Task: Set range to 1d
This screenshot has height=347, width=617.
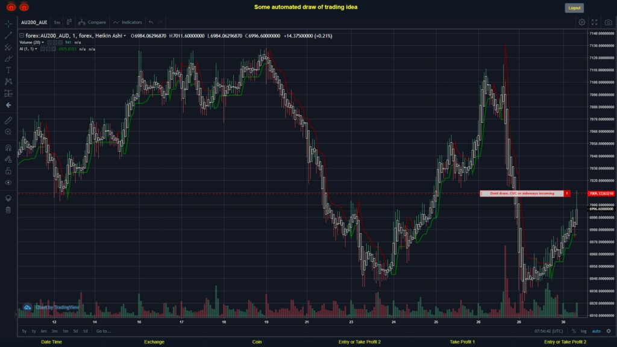Action: pos(86,331)
